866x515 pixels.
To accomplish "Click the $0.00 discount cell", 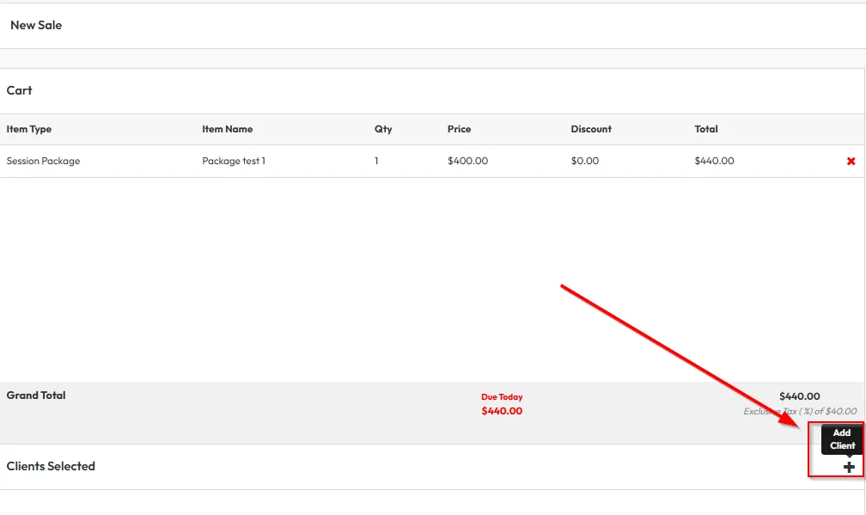I will pyautogui.click(x=585, y=161).
